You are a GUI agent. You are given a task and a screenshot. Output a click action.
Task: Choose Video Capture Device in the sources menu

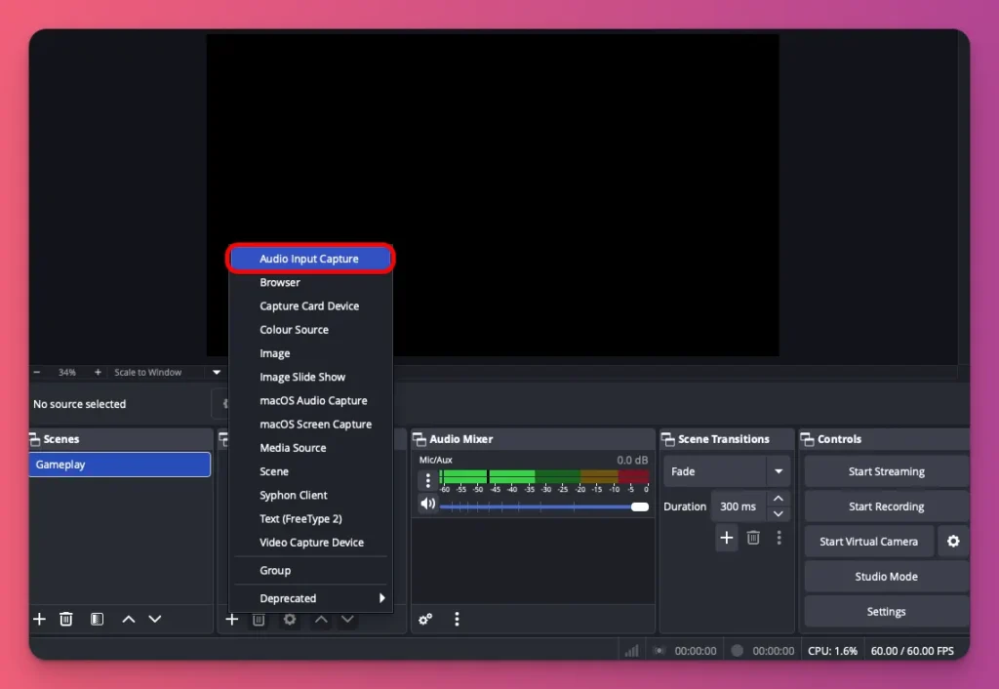click(310, 542)
